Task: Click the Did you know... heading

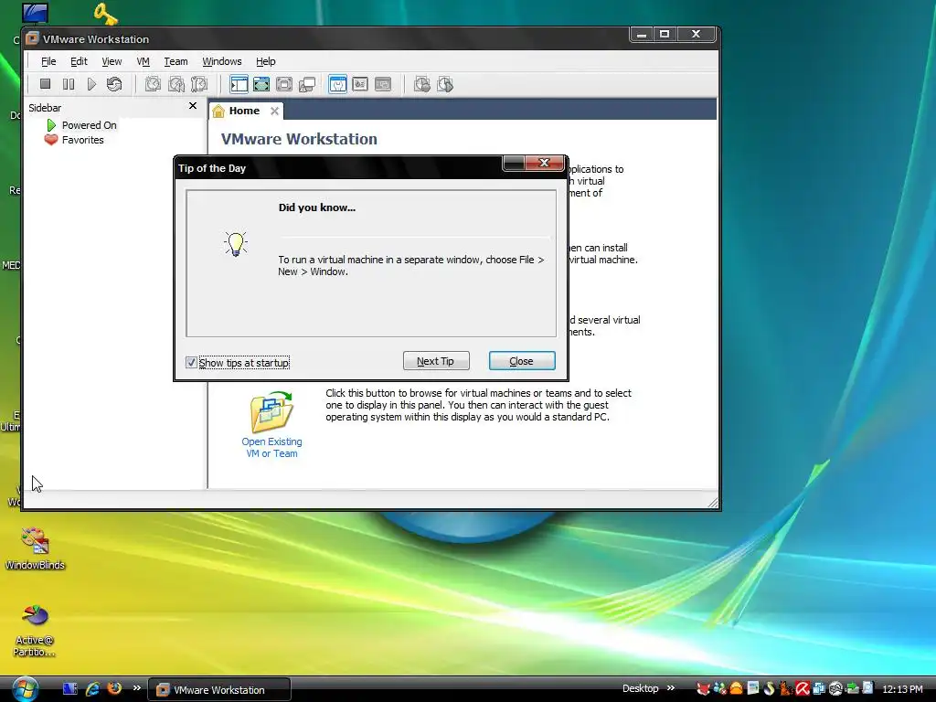Action: click(317, 207)
